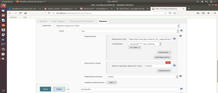218x93 pixels.
Task: Show help for Branch Specifier field
Action: coord(174,65)
